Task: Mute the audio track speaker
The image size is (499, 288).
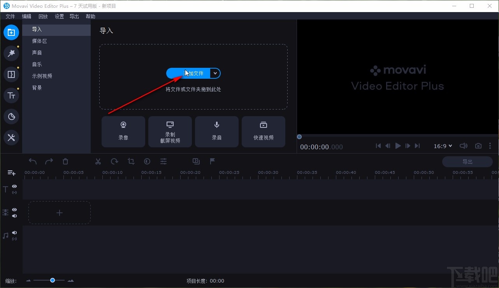Action: pos(14,233)
